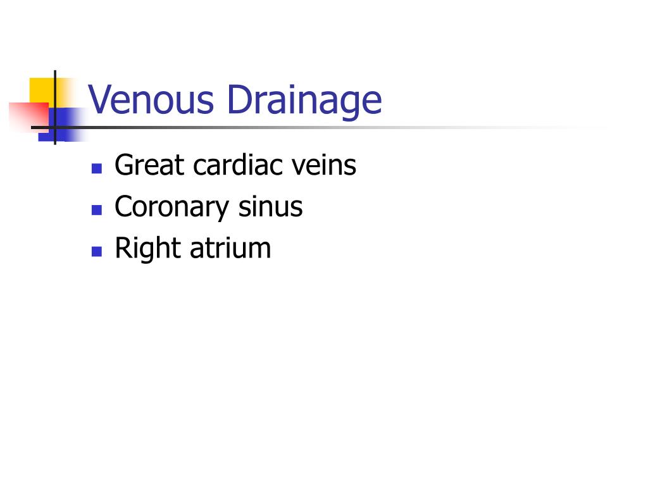
Task: Select the bullet before Right atrium
Action: tap(97, 251)
